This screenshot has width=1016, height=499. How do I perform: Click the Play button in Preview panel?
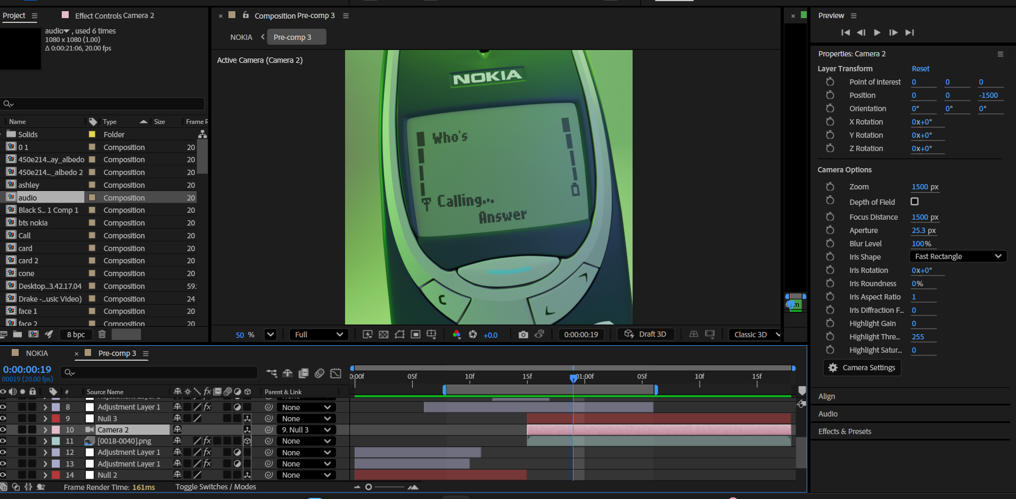coord(877,32)
